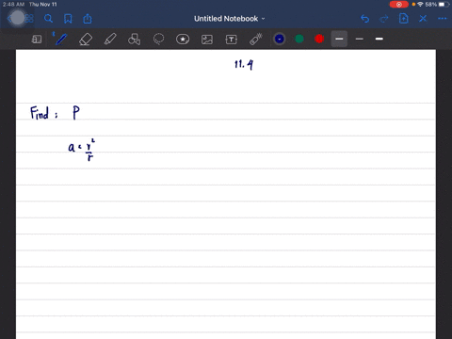Image resolution: width=452 pixels, height=339 pixels.
Task: Choose the green pen color
Action: pos(299,39)
